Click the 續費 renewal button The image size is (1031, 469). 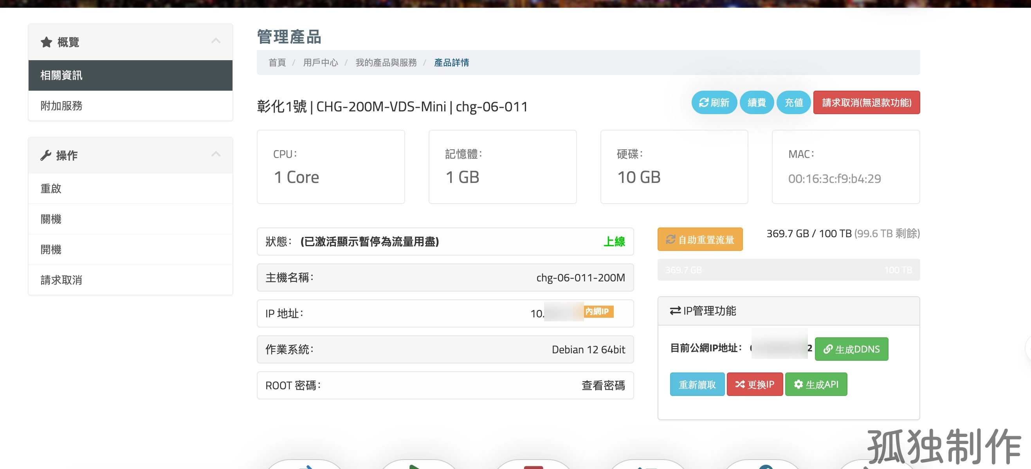[x=757, y=103]
